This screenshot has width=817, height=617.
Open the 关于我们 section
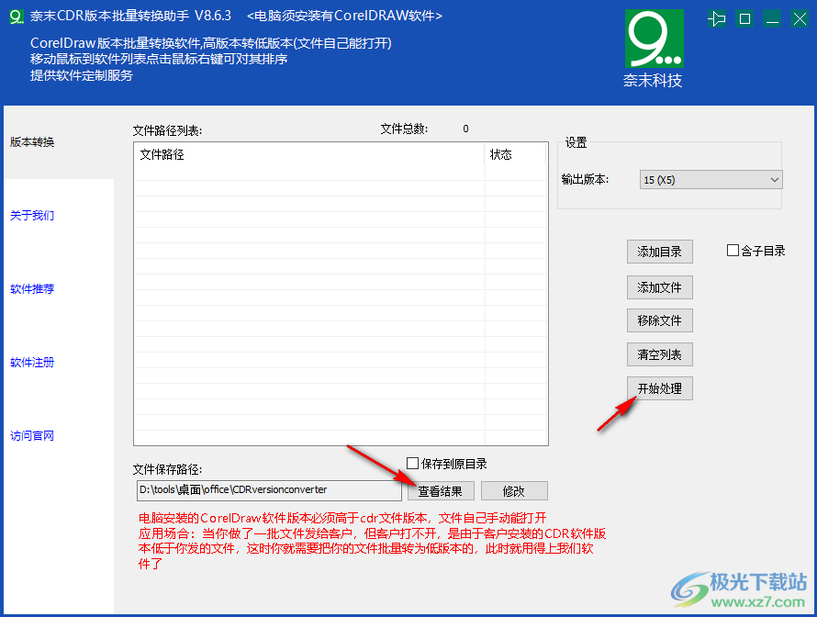point(31,215)
